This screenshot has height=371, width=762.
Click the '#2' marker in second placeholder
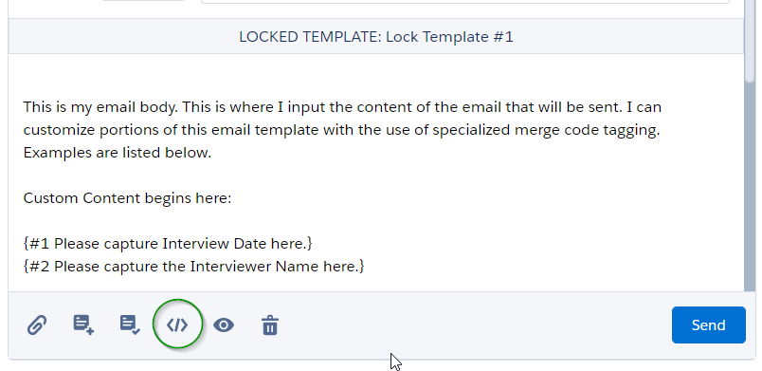[x=39, y=266]
